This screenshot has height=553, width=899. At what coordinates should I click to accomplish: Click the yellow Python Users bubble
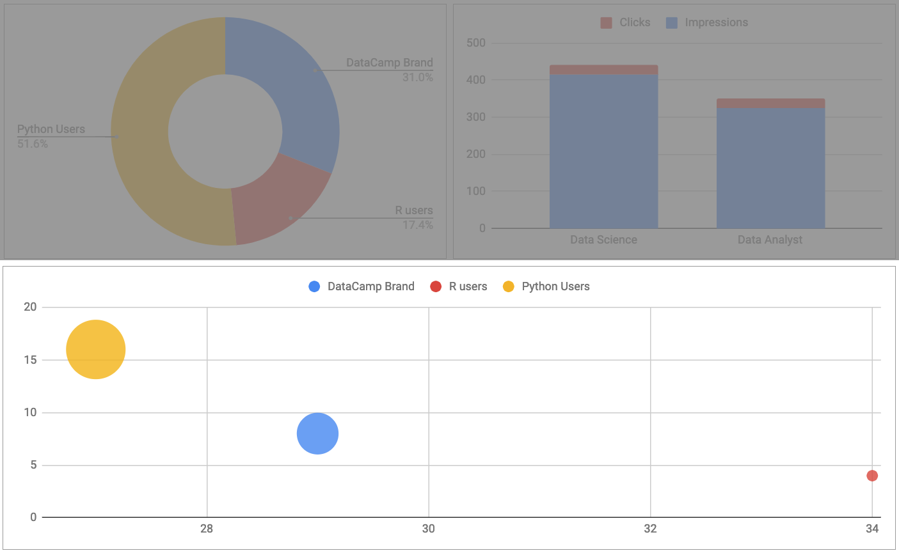point(95,350)
